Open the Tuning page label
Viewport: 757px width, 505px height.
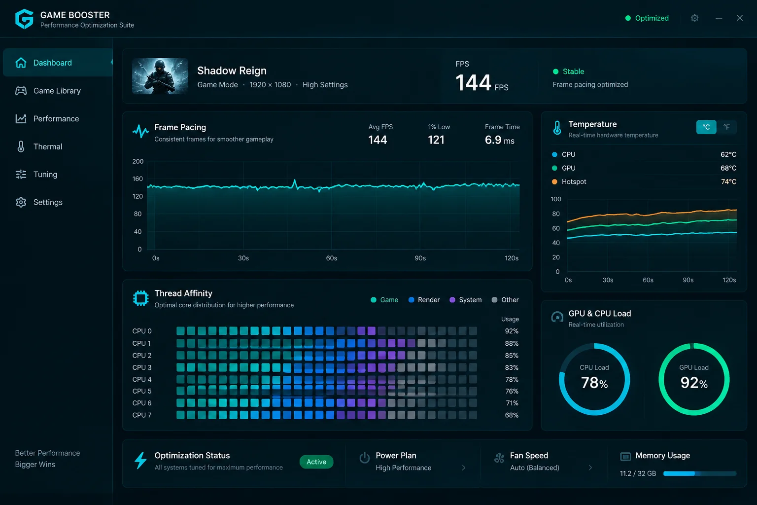tap(45, 175)
